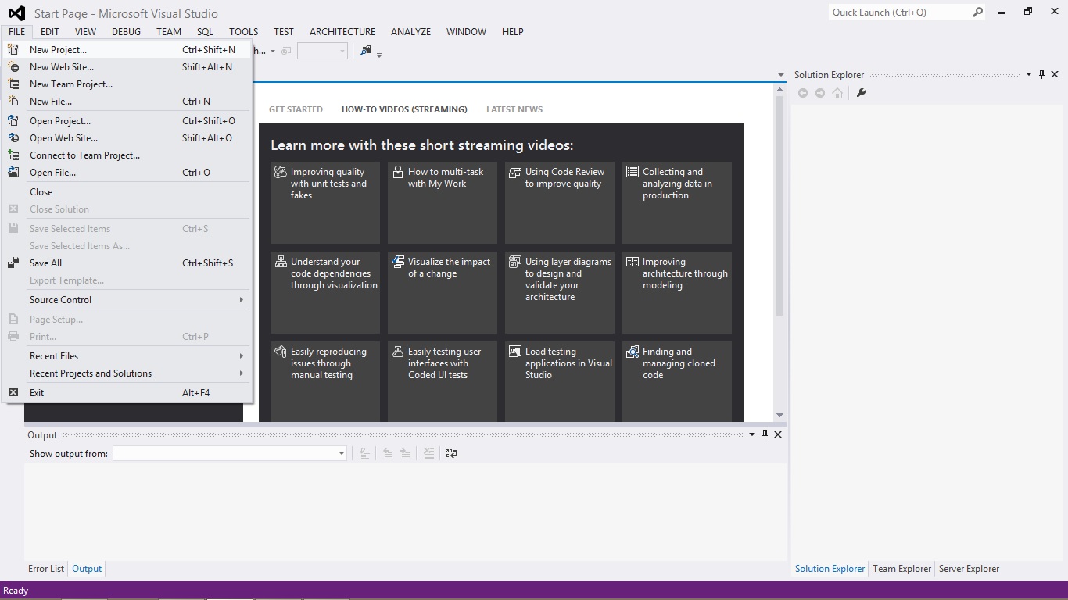
Task: Click the Start Page vertical scrollbar thumb
Action: pyautogui.click(x=779, y=206)
